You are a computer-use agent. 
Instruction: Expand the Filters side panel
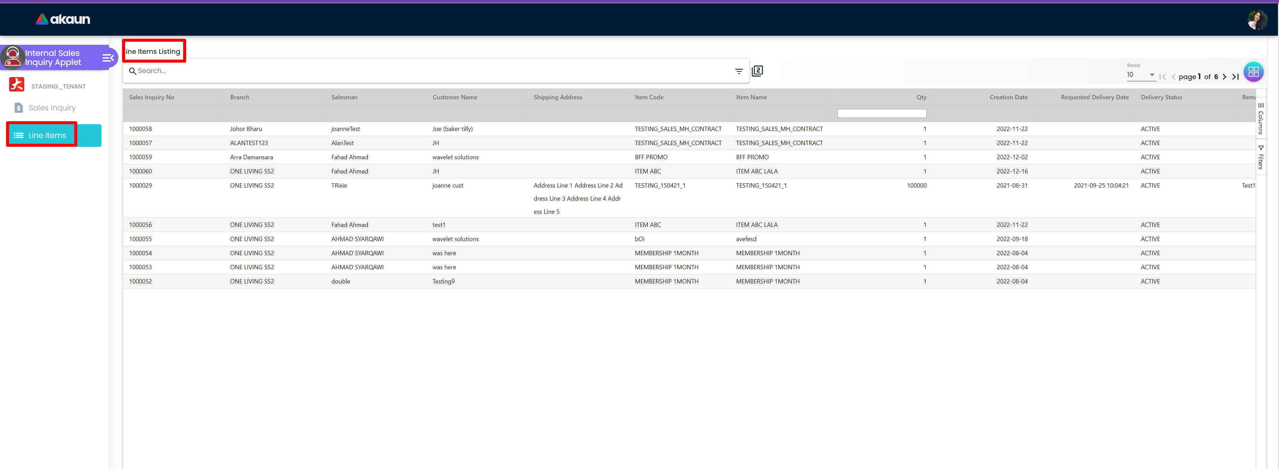click(1261, 158)
